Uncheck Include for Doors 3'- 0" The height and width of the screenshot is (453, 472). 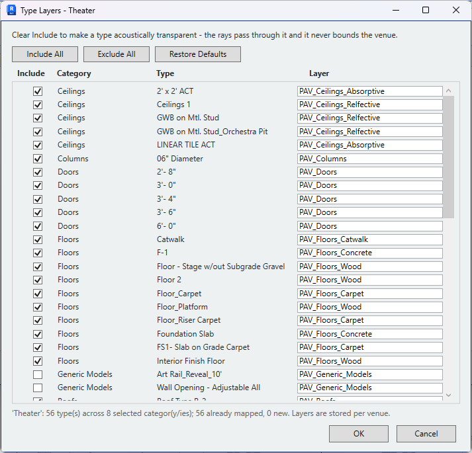[38, 185]
